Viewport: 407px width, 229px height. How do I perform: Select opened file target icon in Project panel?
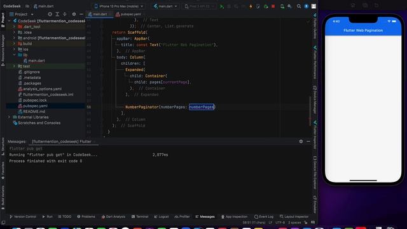[50, 14]
